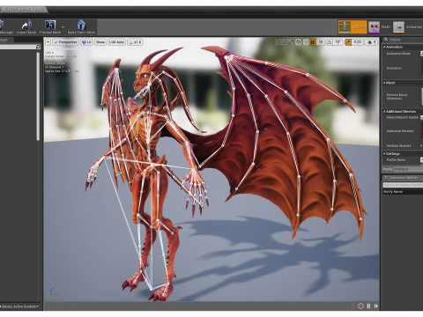Click the record button in viewport bar

point(360,306)
